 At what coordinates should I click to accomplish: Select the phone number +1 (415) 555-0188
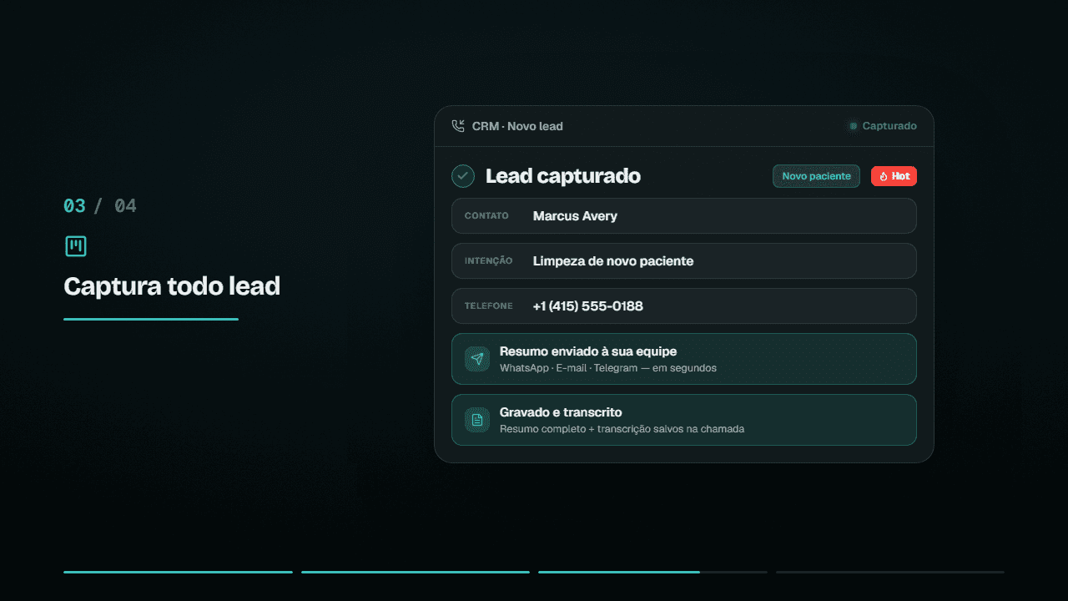pyautogui.click(x=588, y=306)
